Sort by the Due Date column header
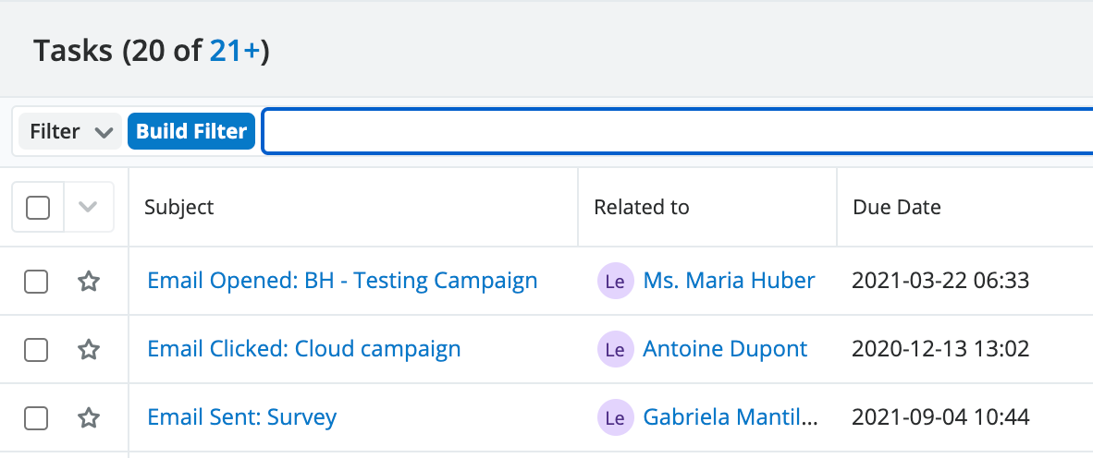1093x458 pixels. 896,208
